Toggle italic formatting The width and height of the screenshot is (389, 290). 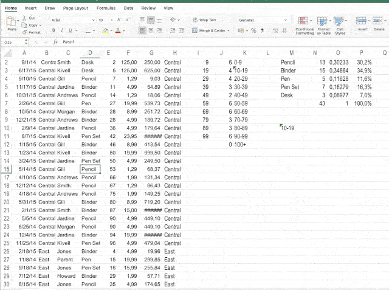62,30
